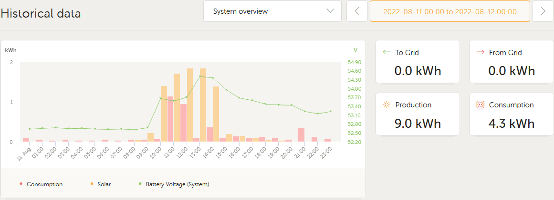Image resolution: width=554 pixels, height=200 pixels.
Task: Open the date range picker field
Action: click(449, 11)
